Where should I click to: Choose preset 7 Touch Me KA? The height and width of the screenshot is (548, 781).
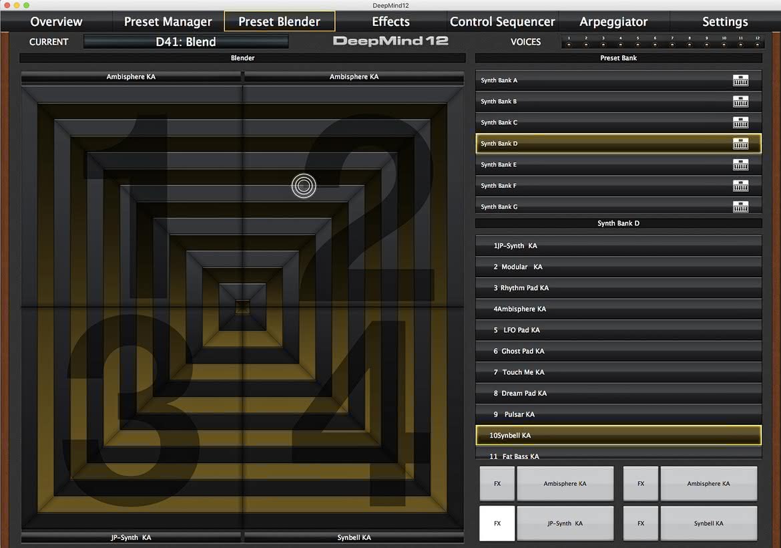point(619,372)
